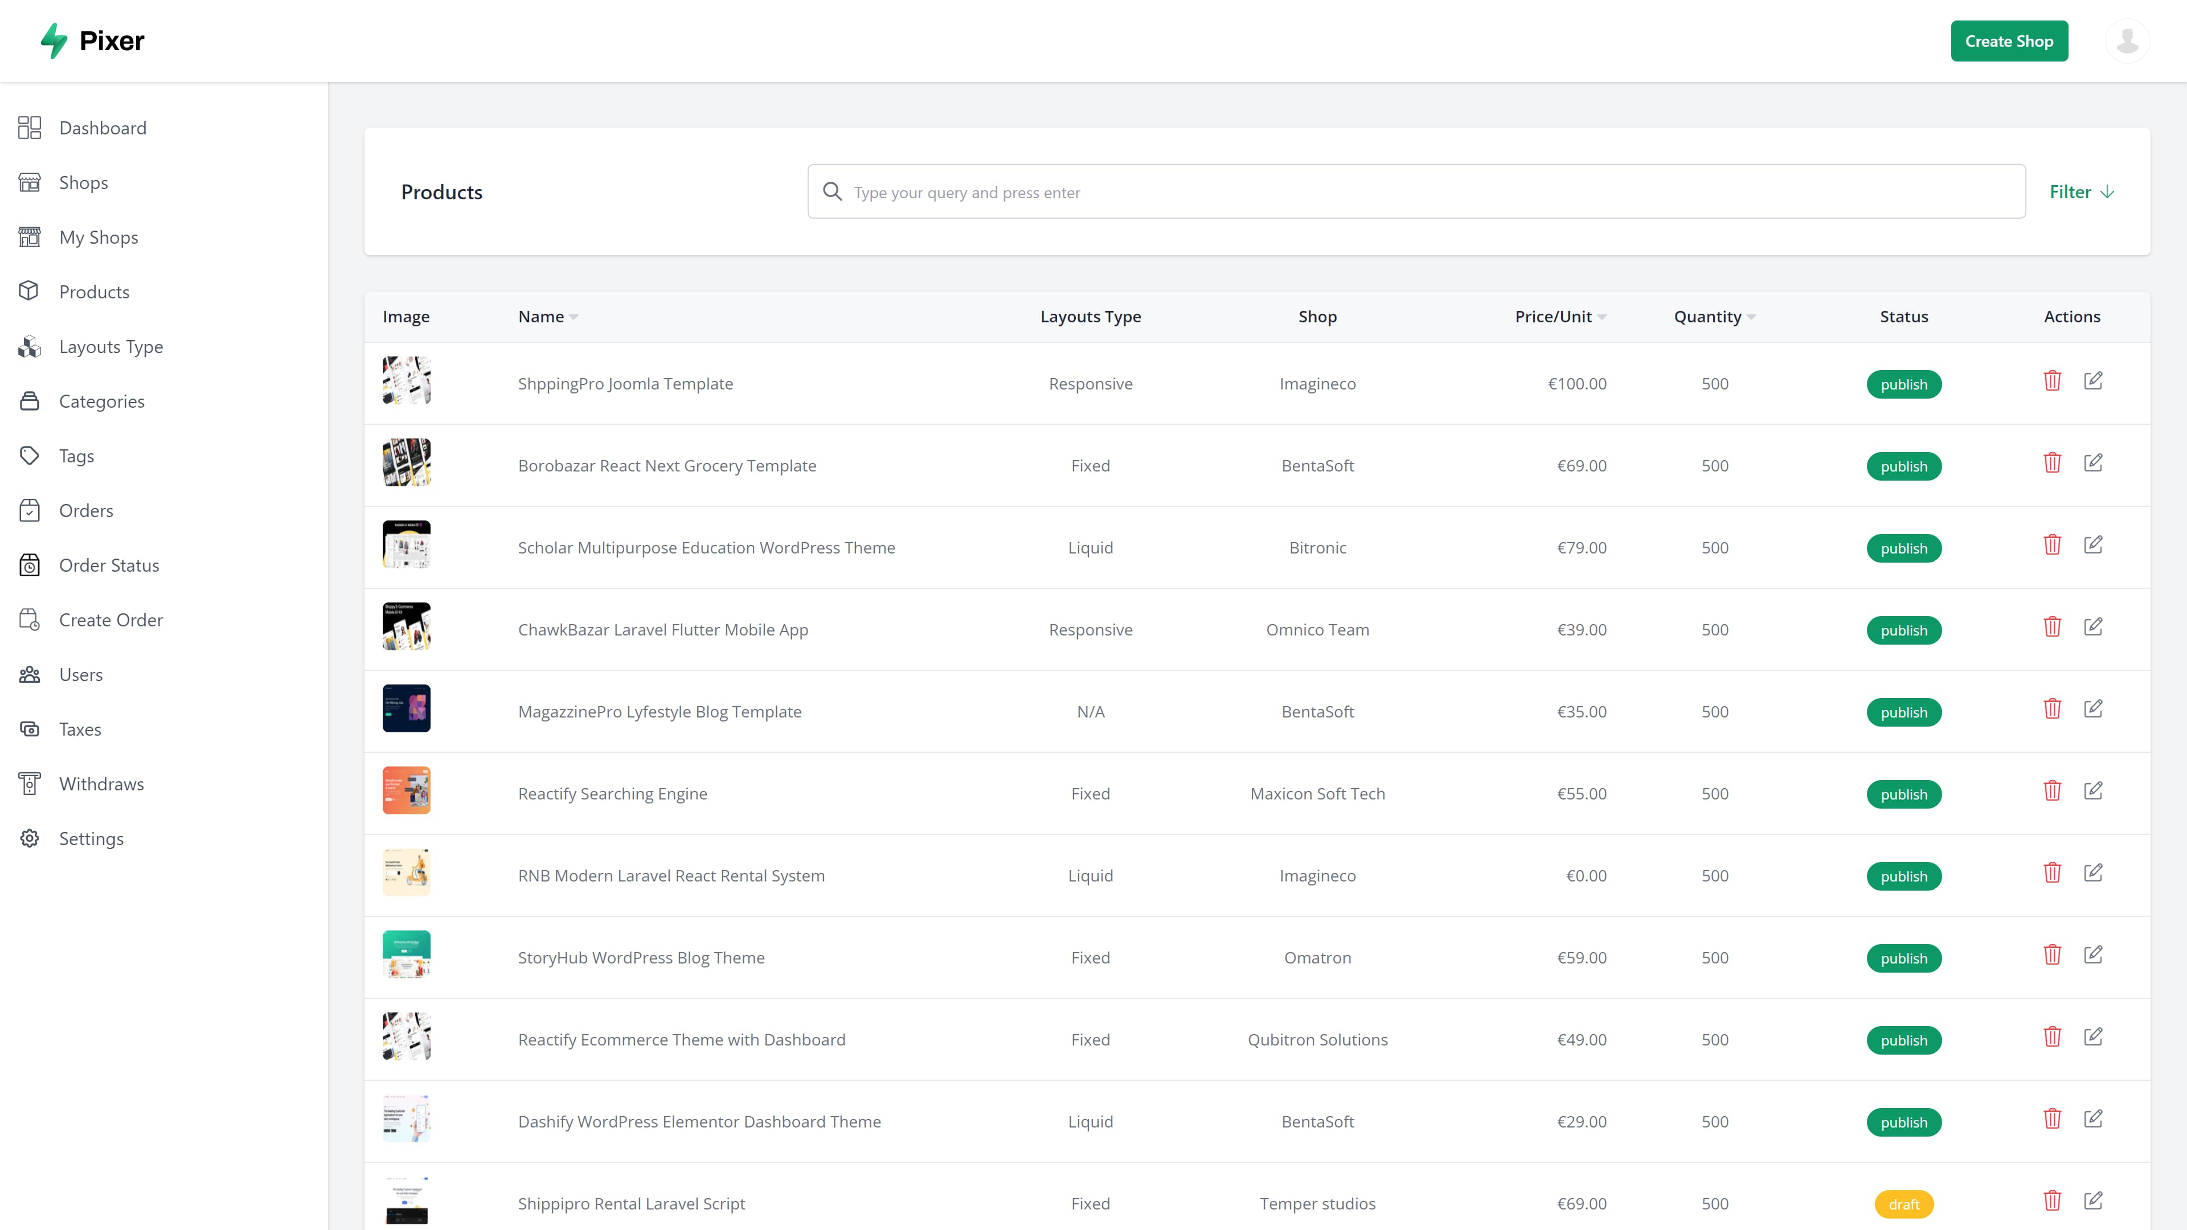Delete ShppingPro Joomla Template via trash icon
Image resolution: width=2187 pixels, height=1230 pixels.
(2053, 380)
